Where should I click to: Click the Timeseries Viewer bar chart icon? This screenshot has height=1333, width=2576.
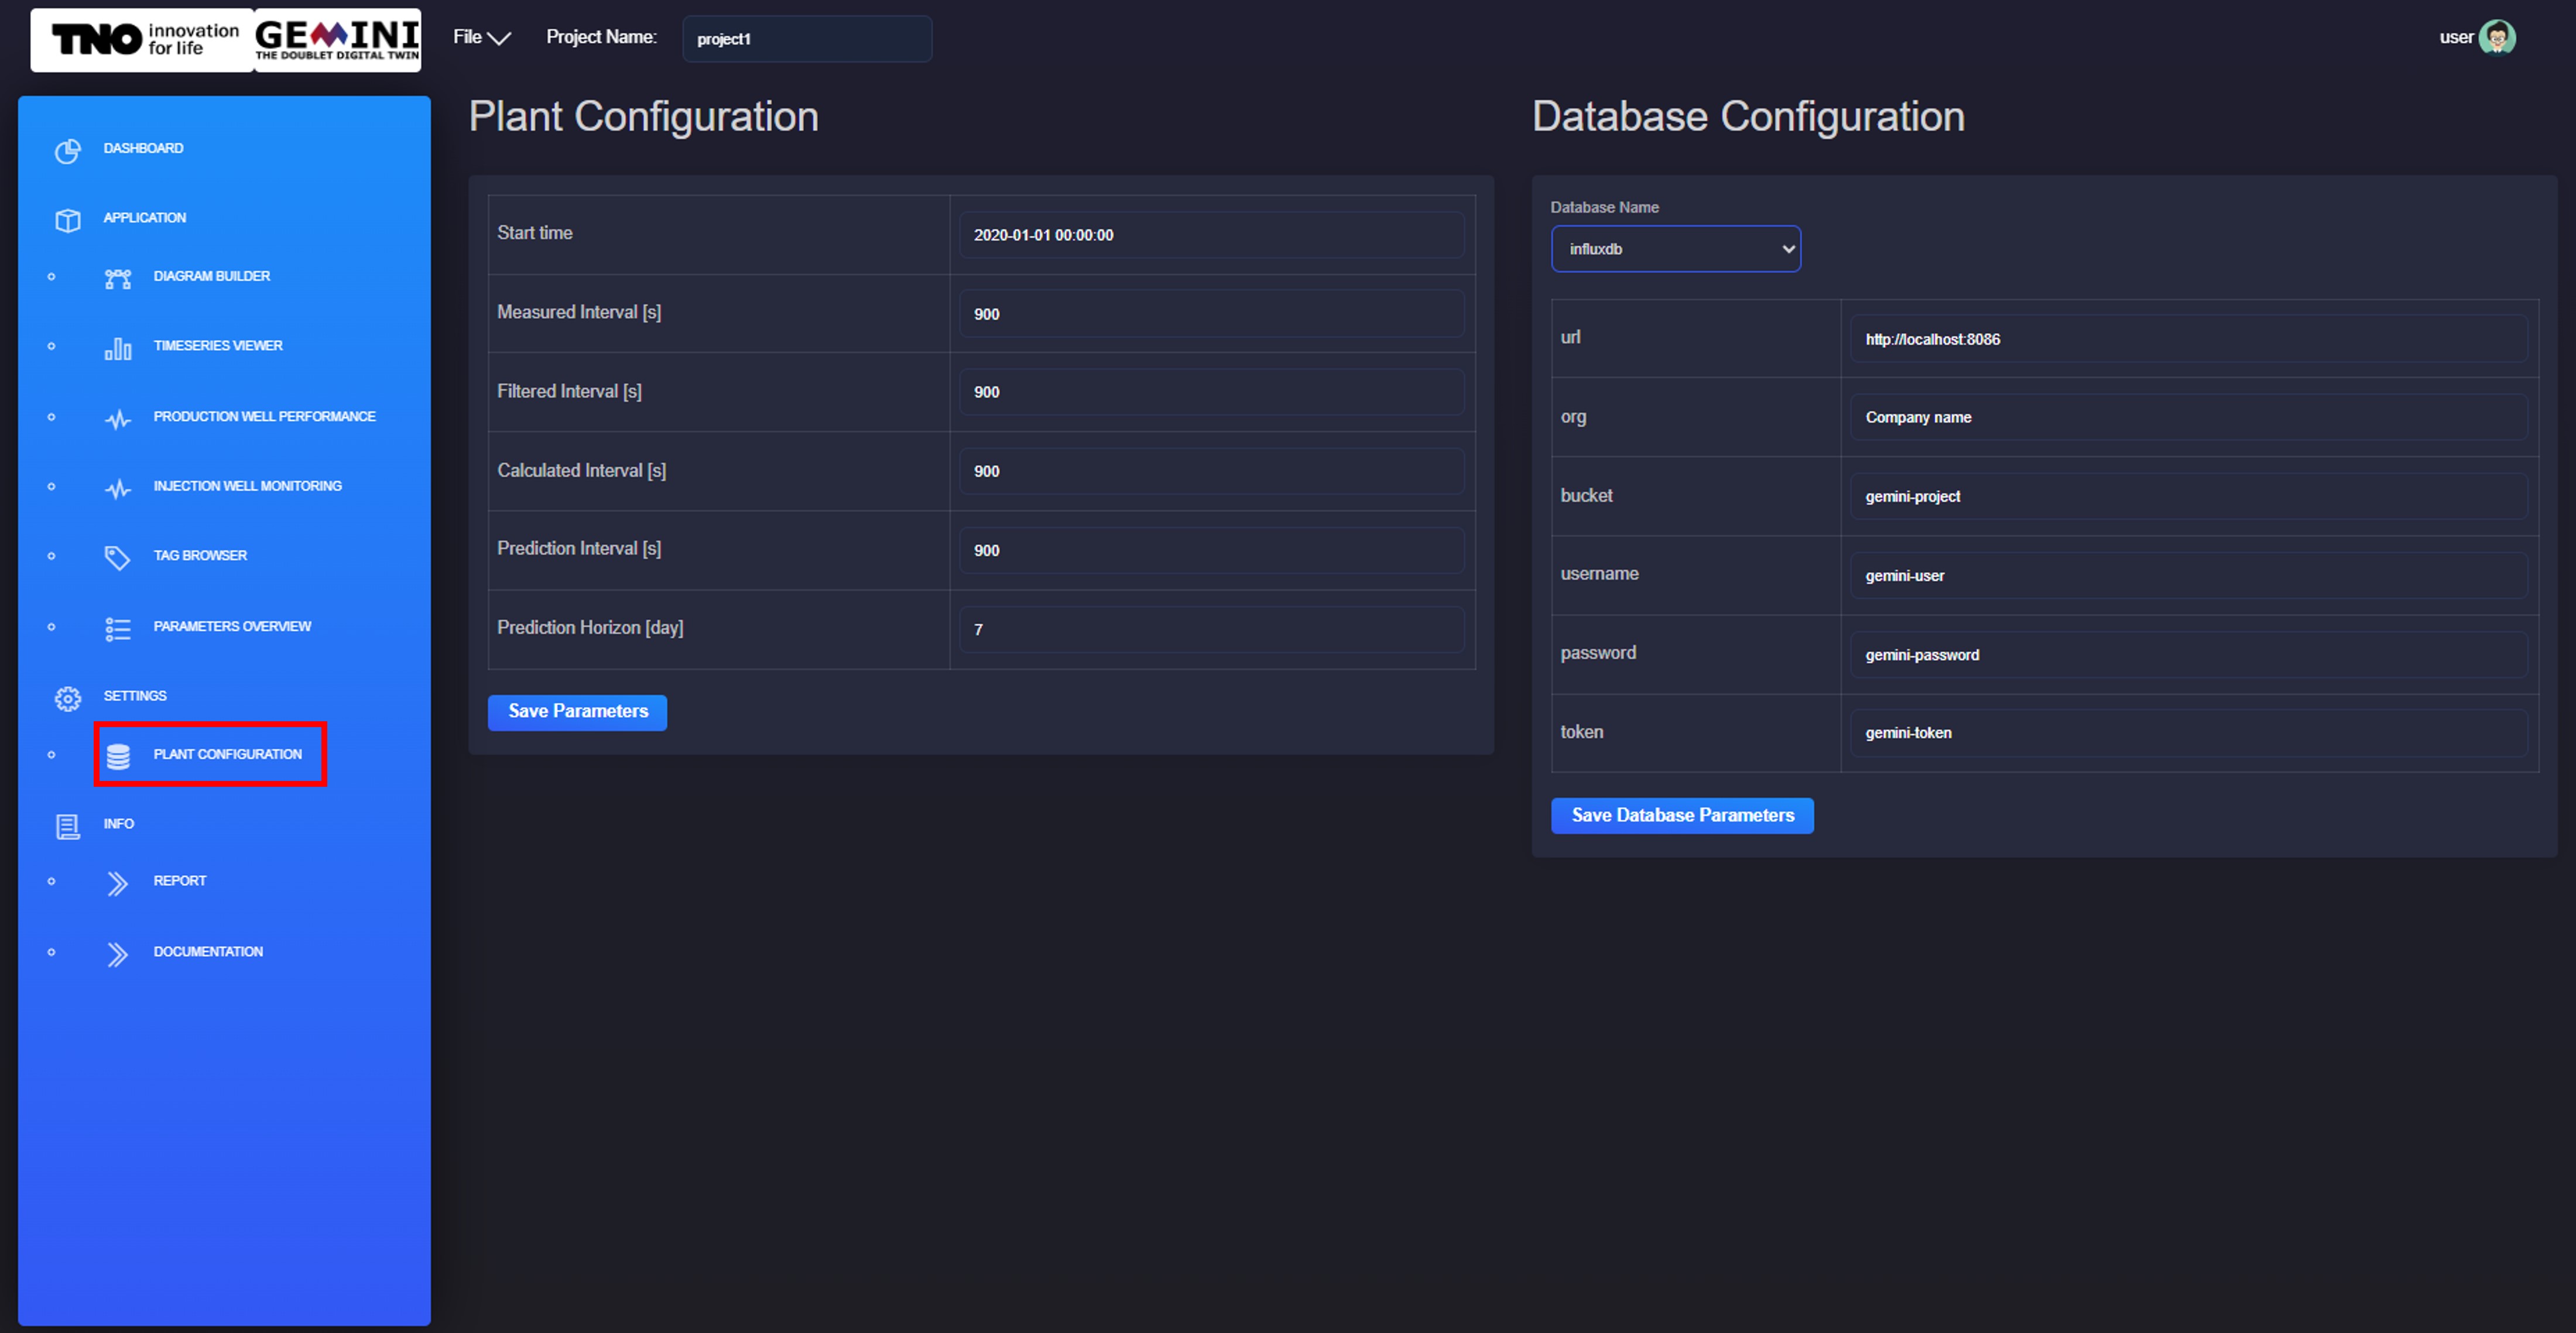coord(118,348)
